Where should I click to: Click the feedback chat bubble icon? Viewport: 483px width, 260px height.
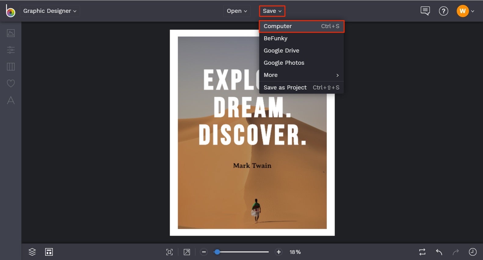pyautogui.click(x=425, y=11)
